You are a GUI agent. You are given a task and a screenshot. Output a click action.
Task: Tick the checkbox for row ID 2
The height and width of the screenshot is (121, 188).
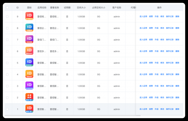click(7, 98)
